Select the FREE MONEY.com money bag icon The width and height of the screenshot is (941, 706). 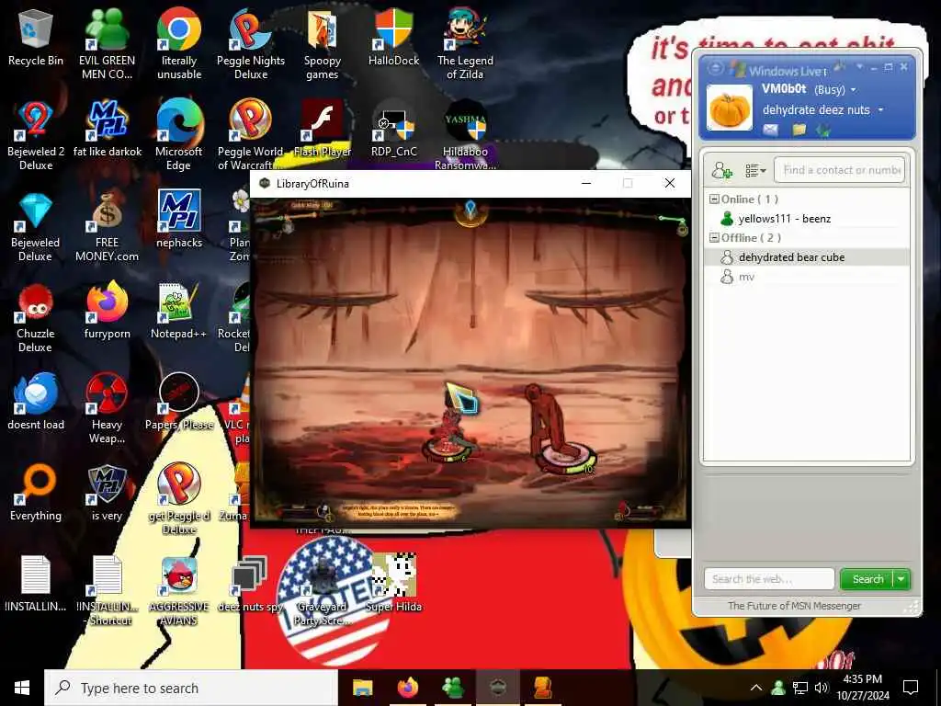[107, 226]
